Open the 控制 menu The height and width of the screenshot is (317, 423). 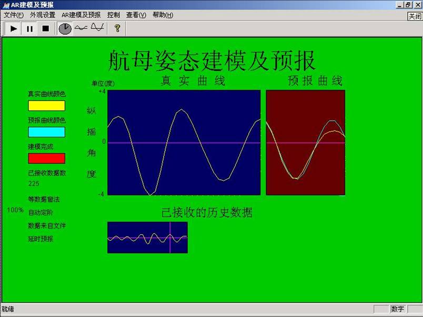tap(113, 15)
